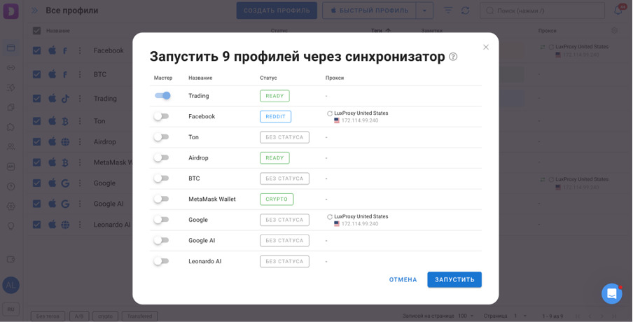Enable master switch for Leonardo AI profile
Image resolution: width=633 pixels, height=322 pixels.
pyautogui.click(x=161, y=261)
